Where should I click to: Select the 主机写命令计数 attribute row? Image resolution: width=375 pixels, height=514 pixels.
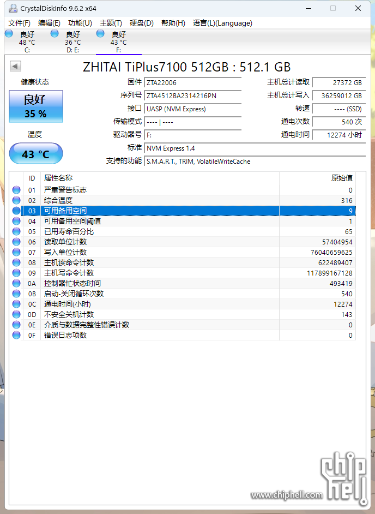pyautogui.click(x=183, y=273)
